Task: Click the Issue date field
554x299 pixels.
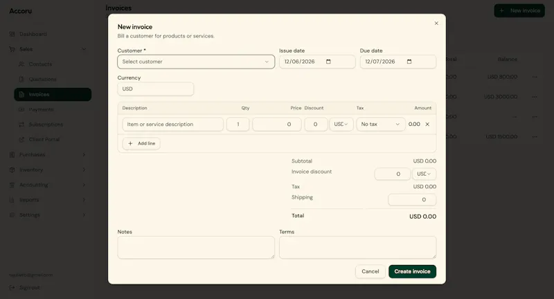Action: pos(317,62)
